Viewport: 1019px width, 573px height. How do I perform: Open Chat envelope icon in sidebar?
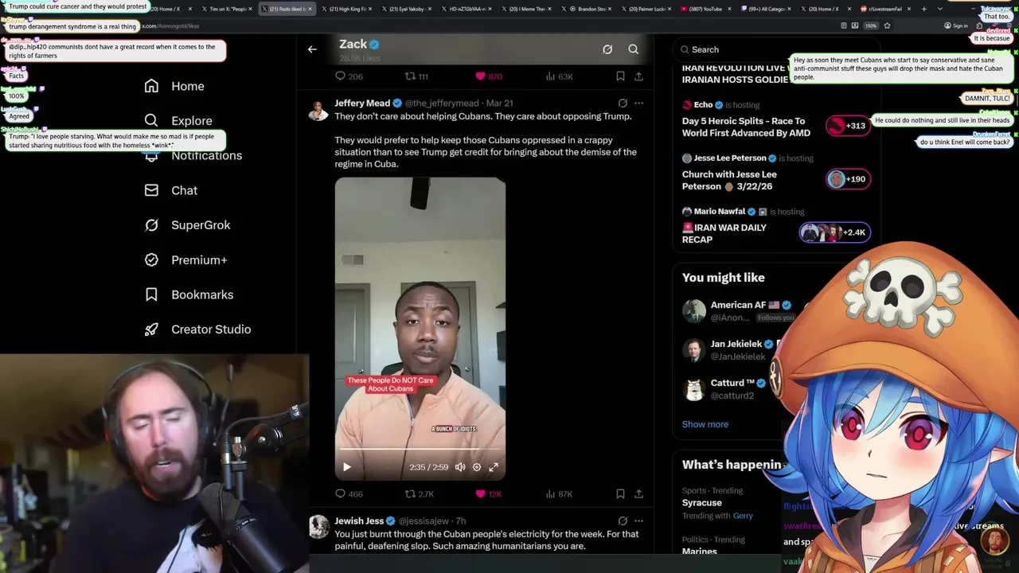click(x=151, y=190)
